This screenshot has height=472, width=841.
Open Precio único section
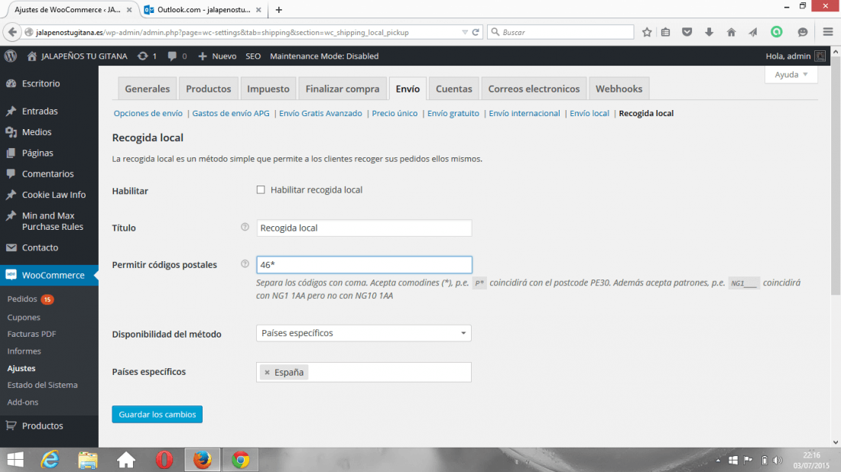pyautogui.click(x=395, y=113)
